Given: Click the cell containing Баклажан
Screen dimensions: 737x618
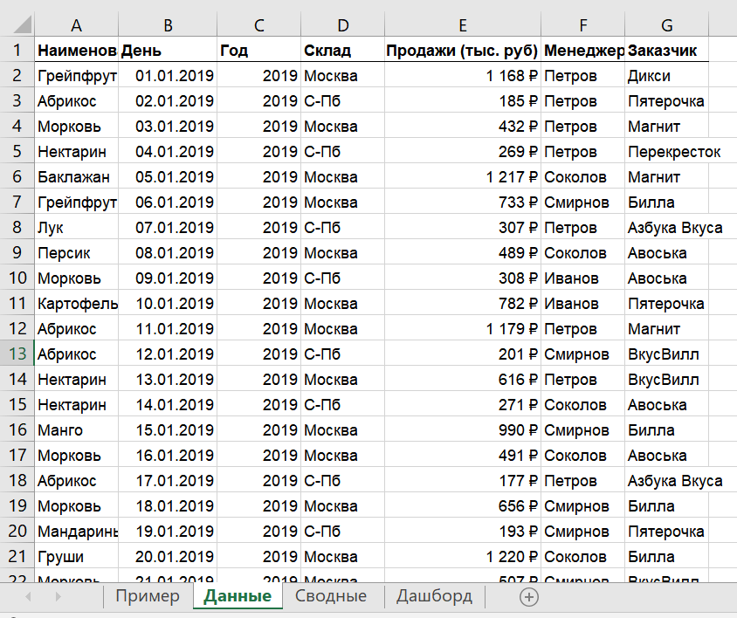Looking at the screenshot, I should 76,177.
